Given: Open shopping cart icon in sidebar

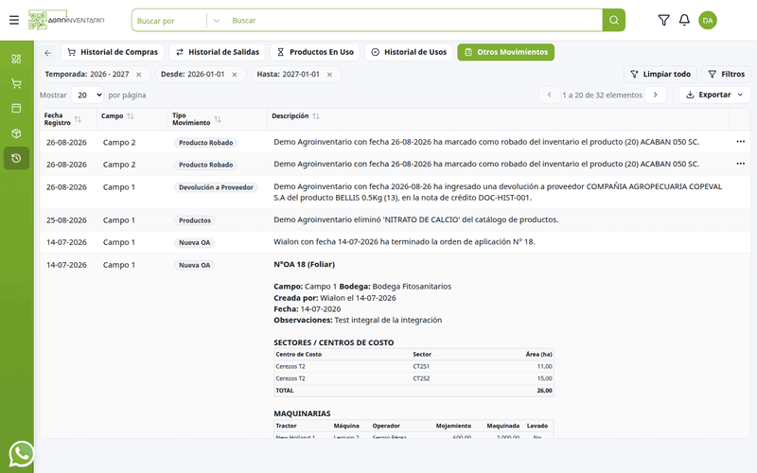Looking at the screenshot, I should point(16,84).
